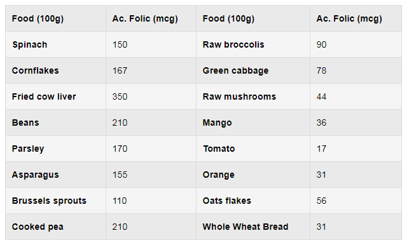Click the Whole Wheat Bread cell

(253, 227)
